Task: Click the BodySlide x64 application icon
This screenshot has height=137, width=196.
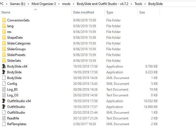Action: coord(4,66)
